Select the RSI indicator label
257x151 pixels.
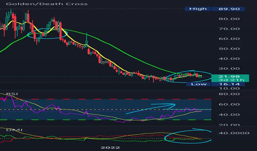[12, 94]
